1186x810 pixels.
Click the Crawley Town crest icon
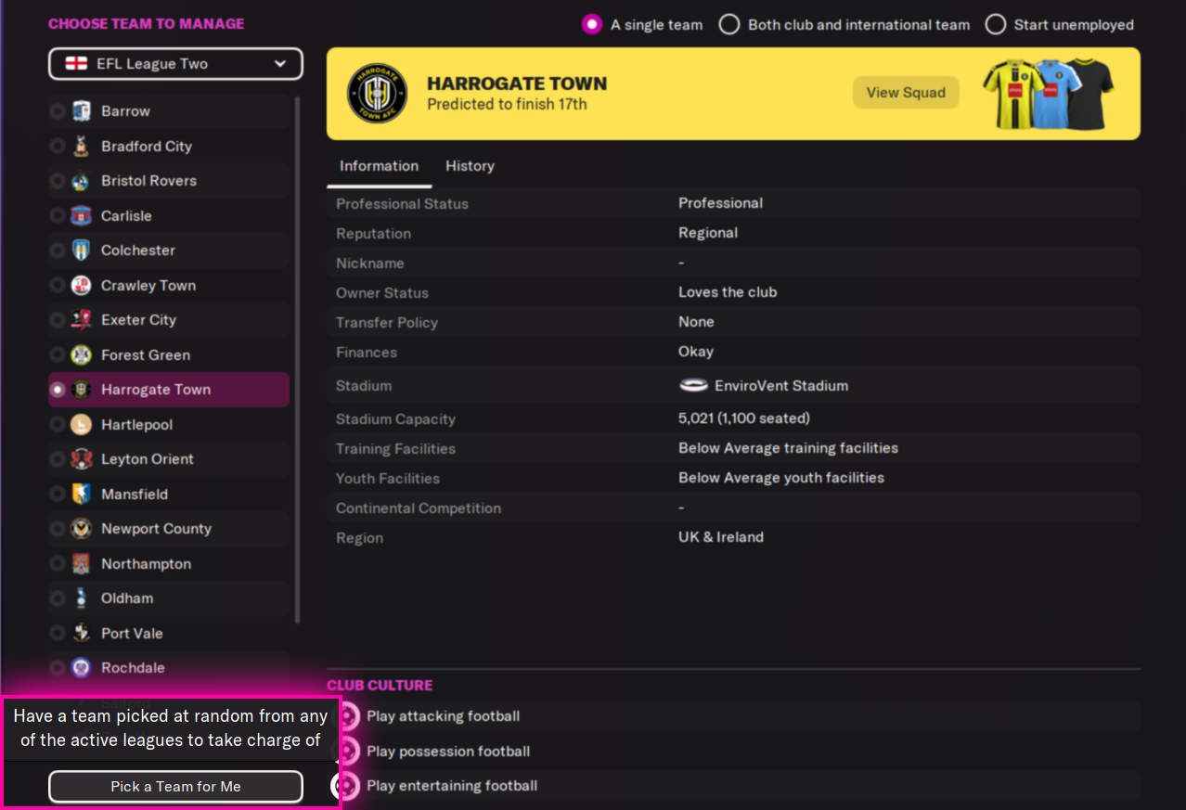pos(82,285)
